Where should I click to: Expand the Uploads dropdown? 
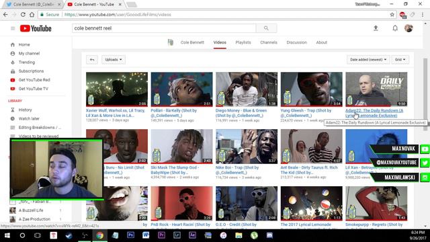coord(114,60)
